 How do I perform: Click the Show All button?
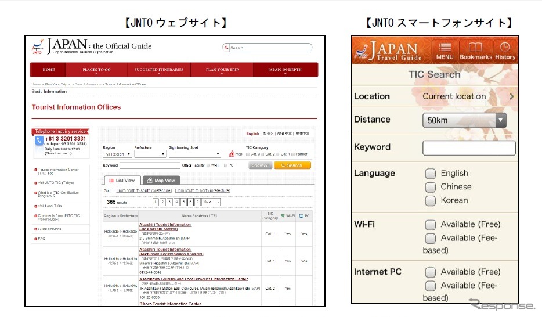[261, 165]
